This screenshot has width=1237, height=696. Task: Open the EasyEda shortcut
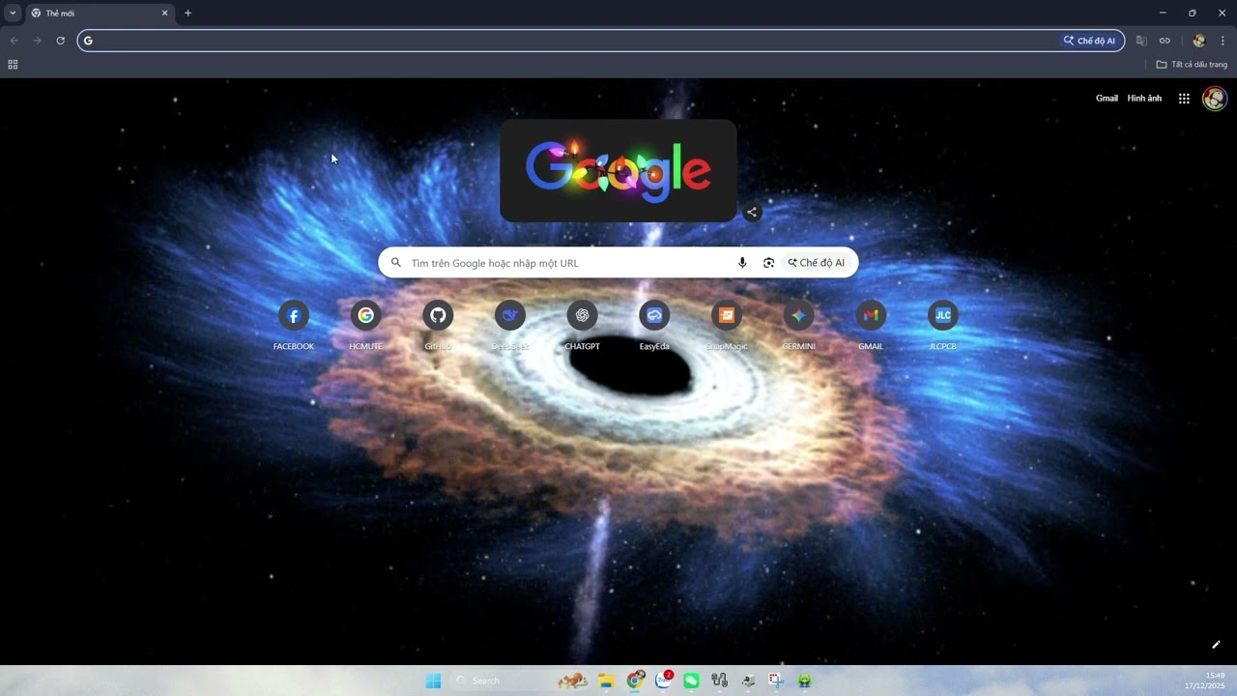click(654, 325)
